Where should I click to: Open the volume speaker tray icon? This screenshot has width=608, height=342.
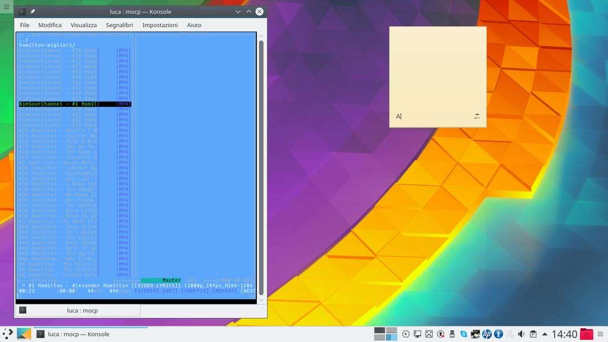(521, 334)
